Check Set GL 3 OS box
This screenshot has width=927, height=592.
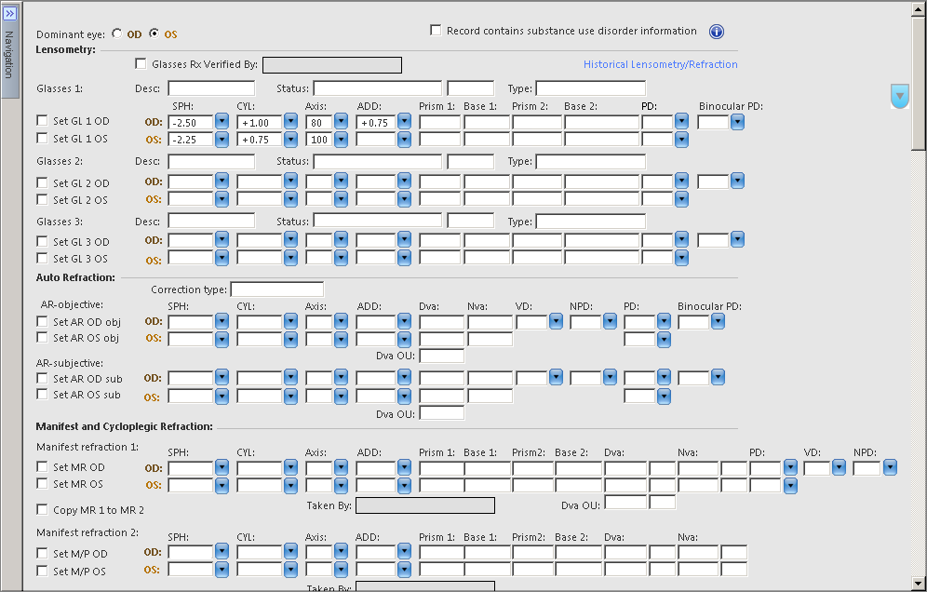pos(42,259)
